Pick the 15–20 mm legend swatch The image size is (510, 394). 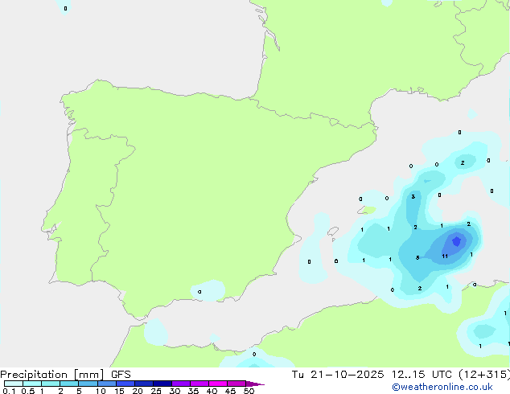pyautogui.click(x=125, y=384)
